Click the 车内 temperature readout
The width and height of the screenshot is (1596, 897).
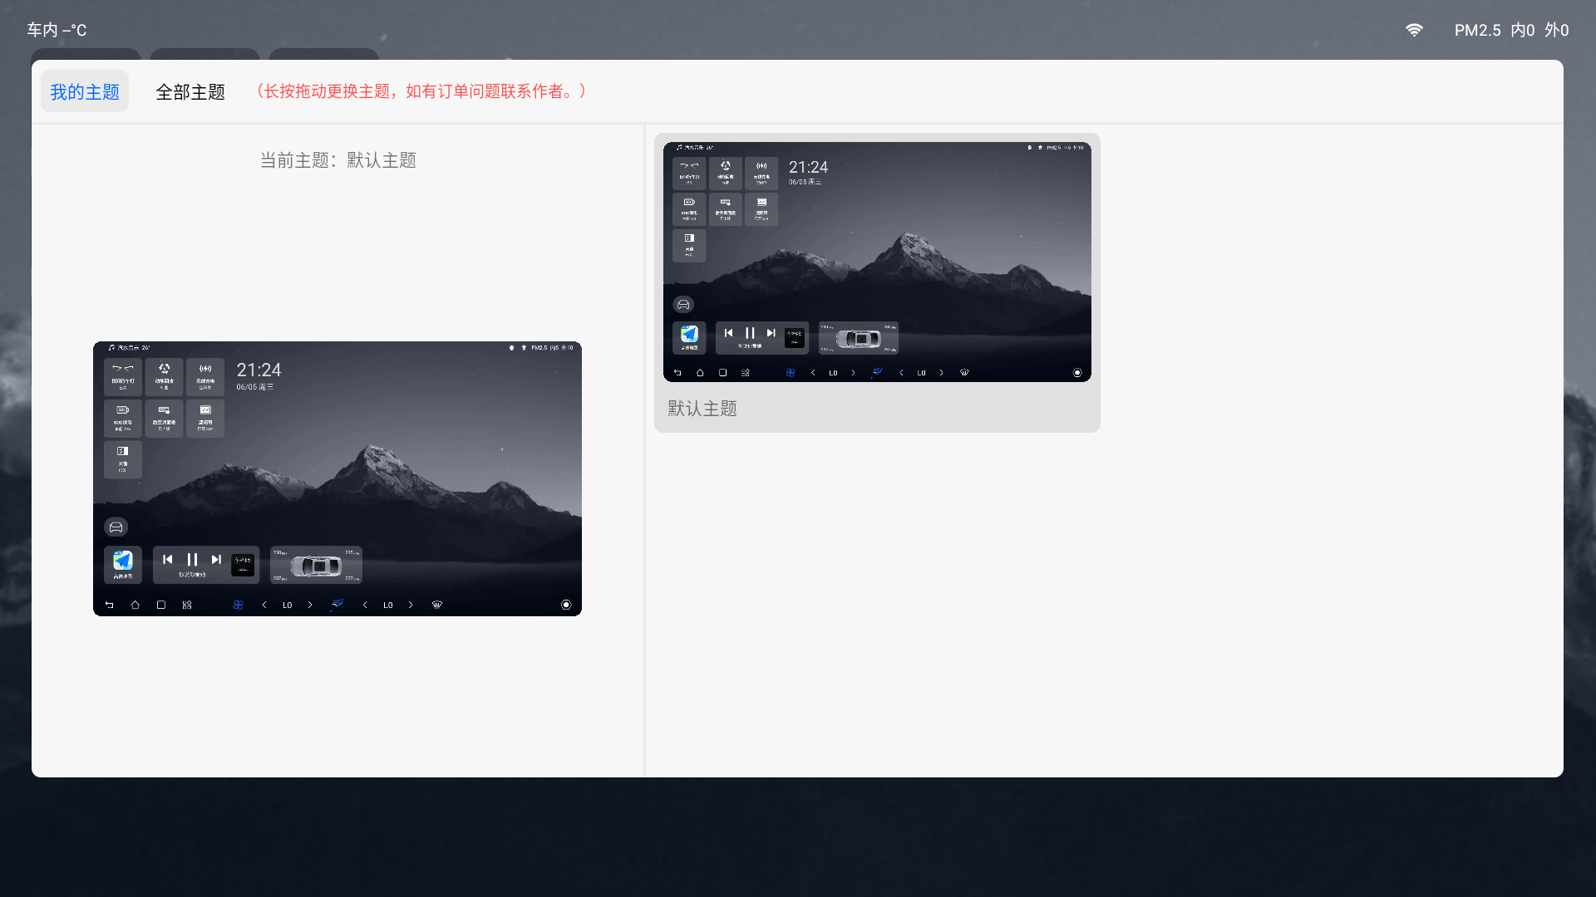57,30
